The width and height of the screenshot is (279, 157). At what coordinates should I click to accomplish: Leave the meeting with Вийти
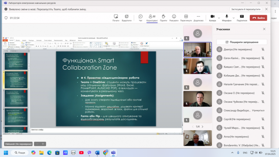(x=259, y=18)
